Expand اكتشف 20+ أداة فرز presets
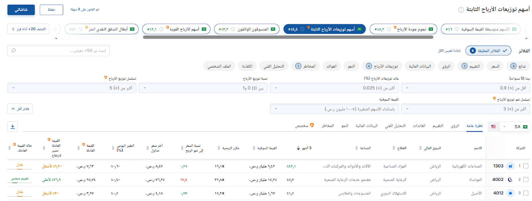The image size is (532, 201). tap(28, 29)
